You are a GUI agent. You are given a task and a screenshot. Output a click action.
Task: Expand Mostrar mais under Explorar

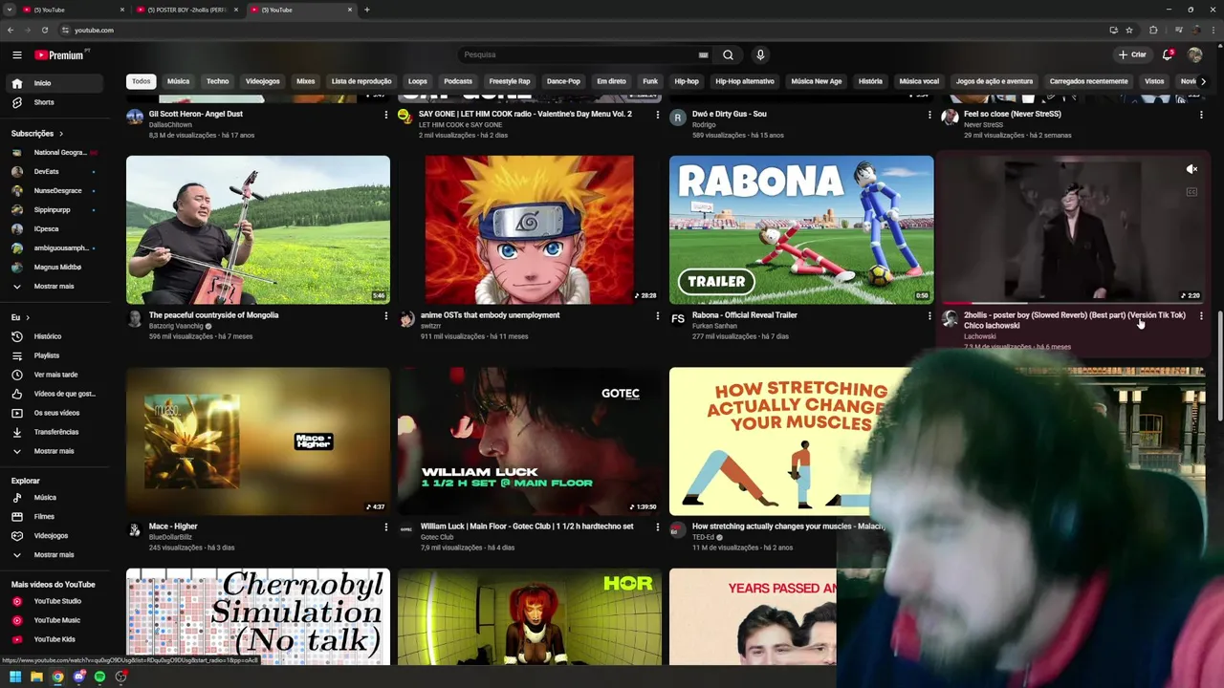(x=55, y=555)
